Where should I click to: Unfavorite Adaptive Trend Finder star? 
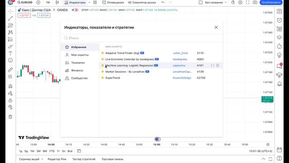pos(103,53)
